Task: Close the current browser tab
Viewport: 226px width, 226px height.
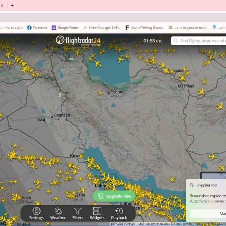Action: (x=2, y=5)
